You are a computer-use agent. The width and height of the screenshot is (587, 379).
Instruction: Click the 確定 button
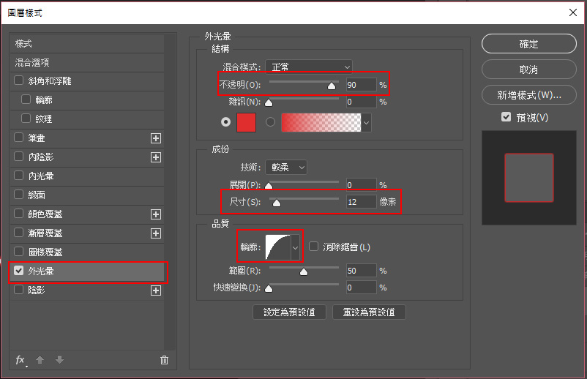529,44
